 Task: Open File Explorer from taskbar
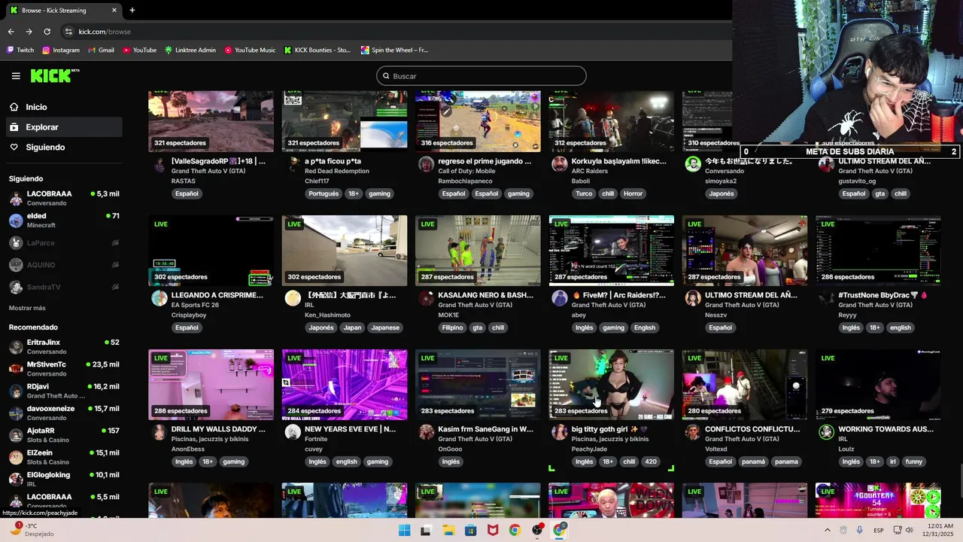[x=448, y=530]
